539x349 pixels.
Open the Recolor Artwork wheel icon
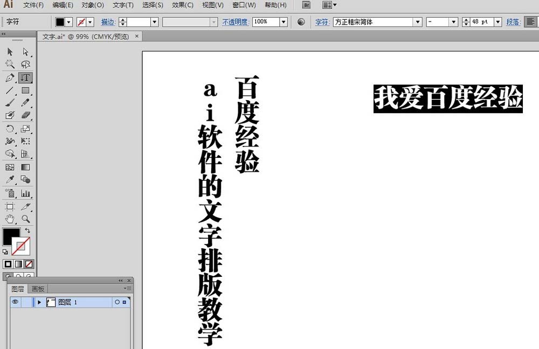tap(301, 22)
